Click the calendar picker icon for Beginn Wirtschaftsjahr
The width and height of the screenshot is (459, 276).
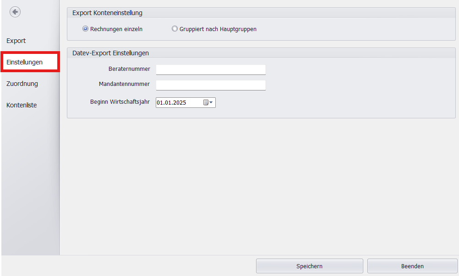pos(205,102)
